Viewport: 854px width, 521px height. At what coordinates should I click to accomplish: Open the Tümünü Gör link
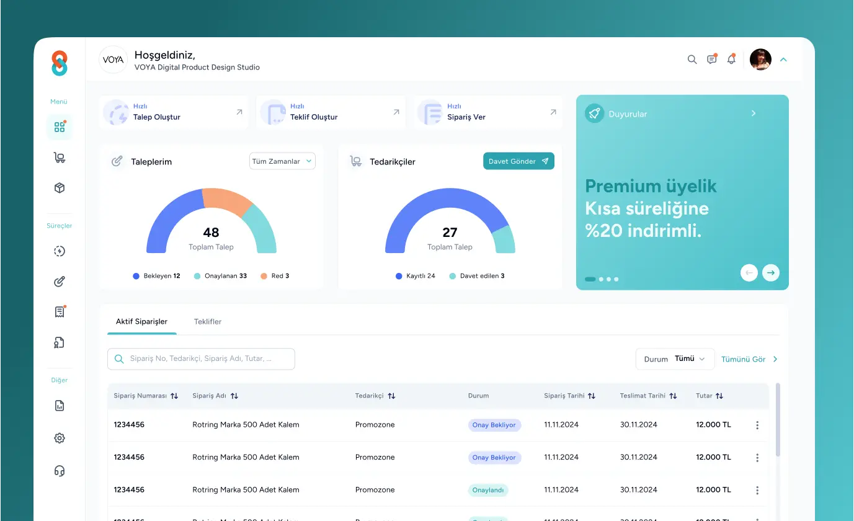[749, 359]
